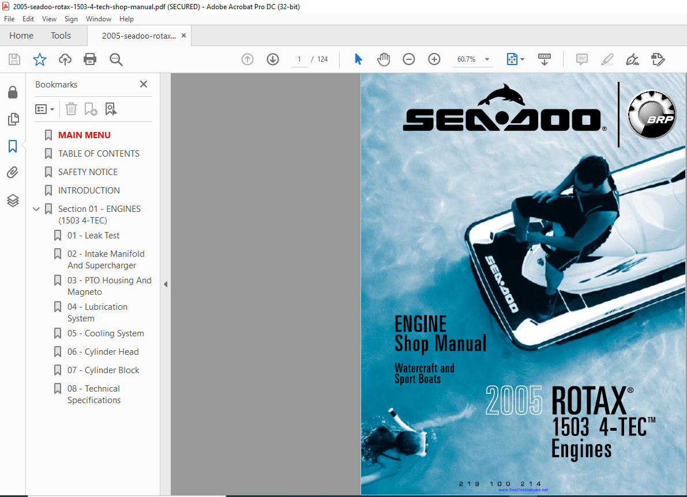Viewport: 687px width, 497px height.
Task: Open MAIN MENU bookmark
Action: click(84, 135)
